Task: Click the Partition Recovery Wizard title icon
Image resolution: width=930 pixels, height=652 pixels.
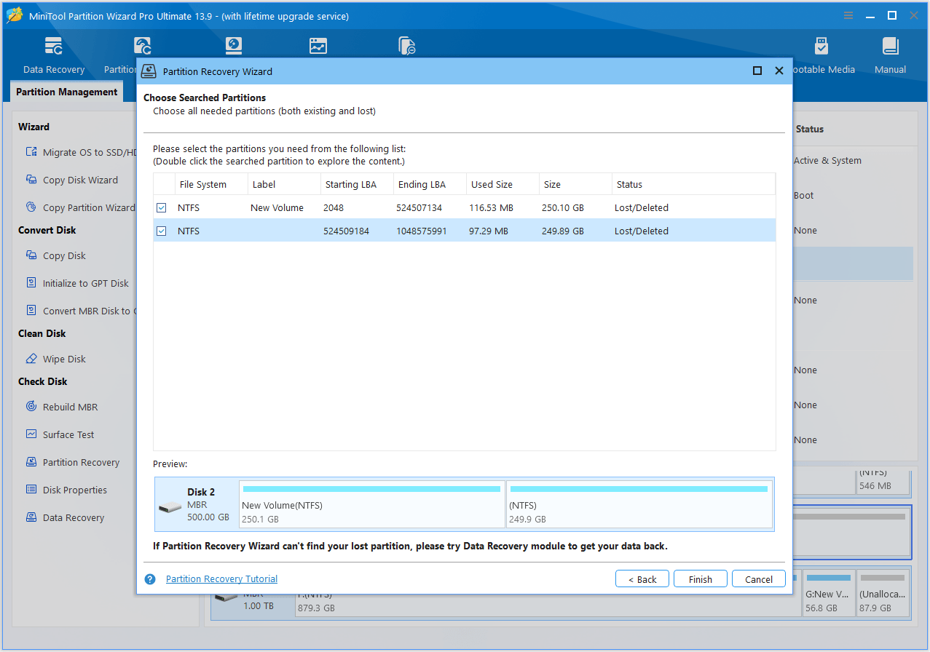Action: (x=149, y=71)
